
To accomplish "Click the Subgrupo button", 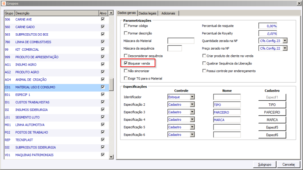I will click(x=264, y=164).
